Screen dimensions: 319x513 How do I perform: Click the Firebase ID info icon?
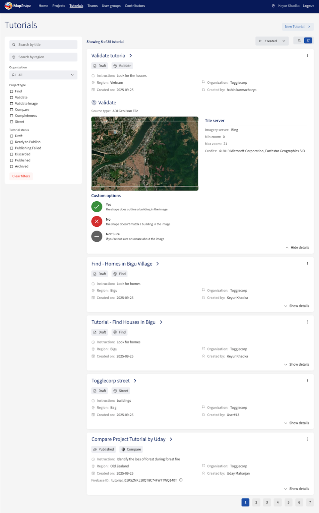(x=181, y=480)
